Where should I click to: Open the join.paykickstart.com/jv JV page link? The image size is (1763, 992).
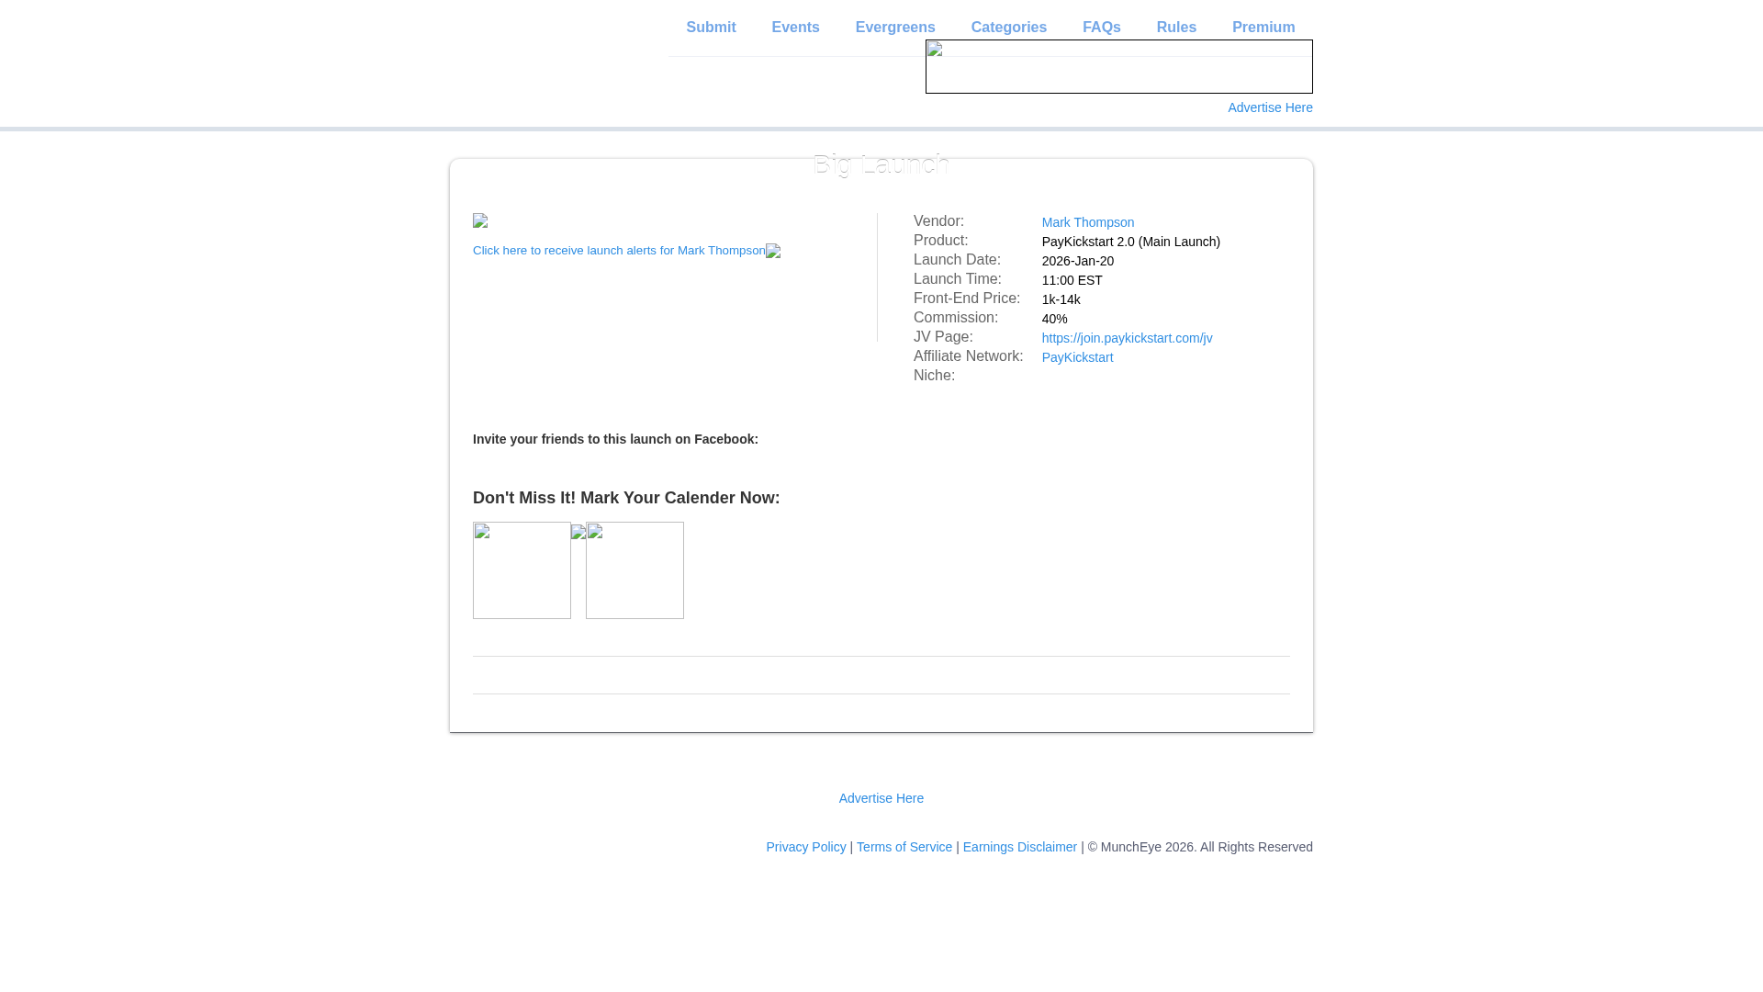click(x=1127, y=338)
